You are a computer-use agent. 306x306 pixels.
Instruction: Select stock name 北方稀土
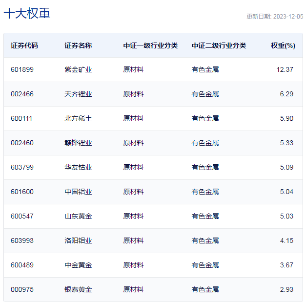[x=78, y=118]
